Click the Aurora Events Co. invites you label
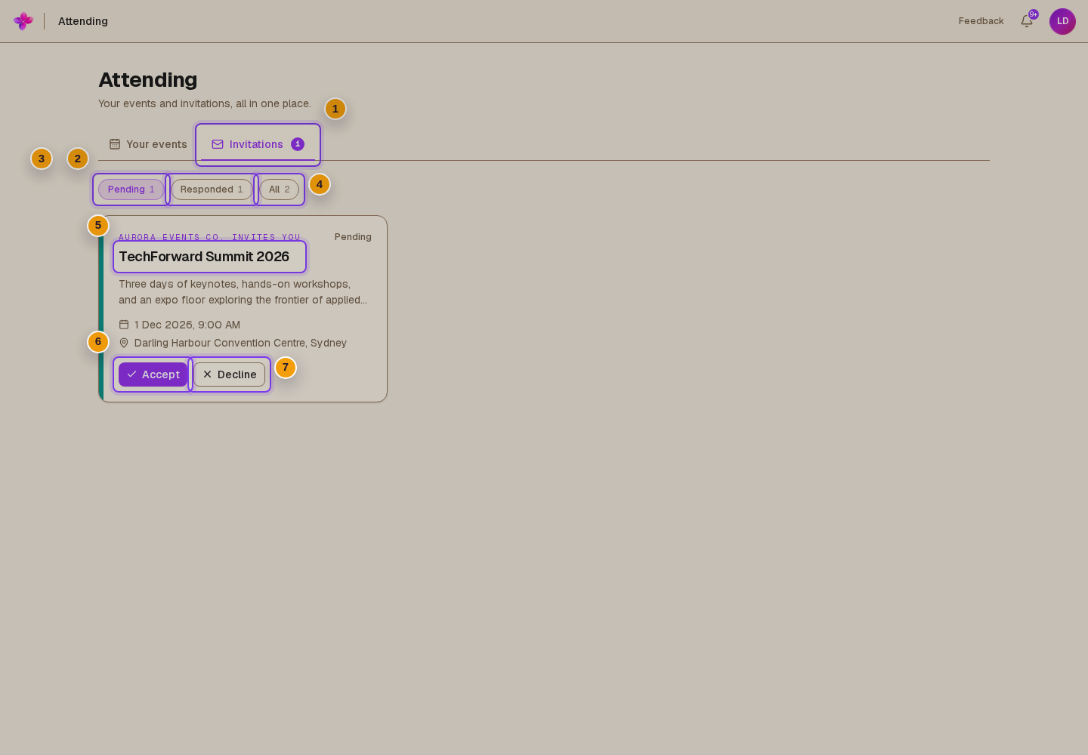 pos(209,237)
